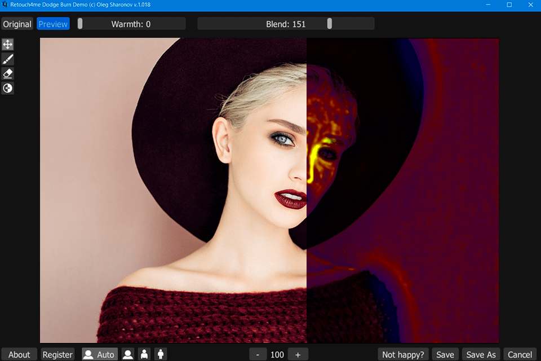Choose the half-body mode icon
The image size is (541, 361).
[x=144, y=354]
